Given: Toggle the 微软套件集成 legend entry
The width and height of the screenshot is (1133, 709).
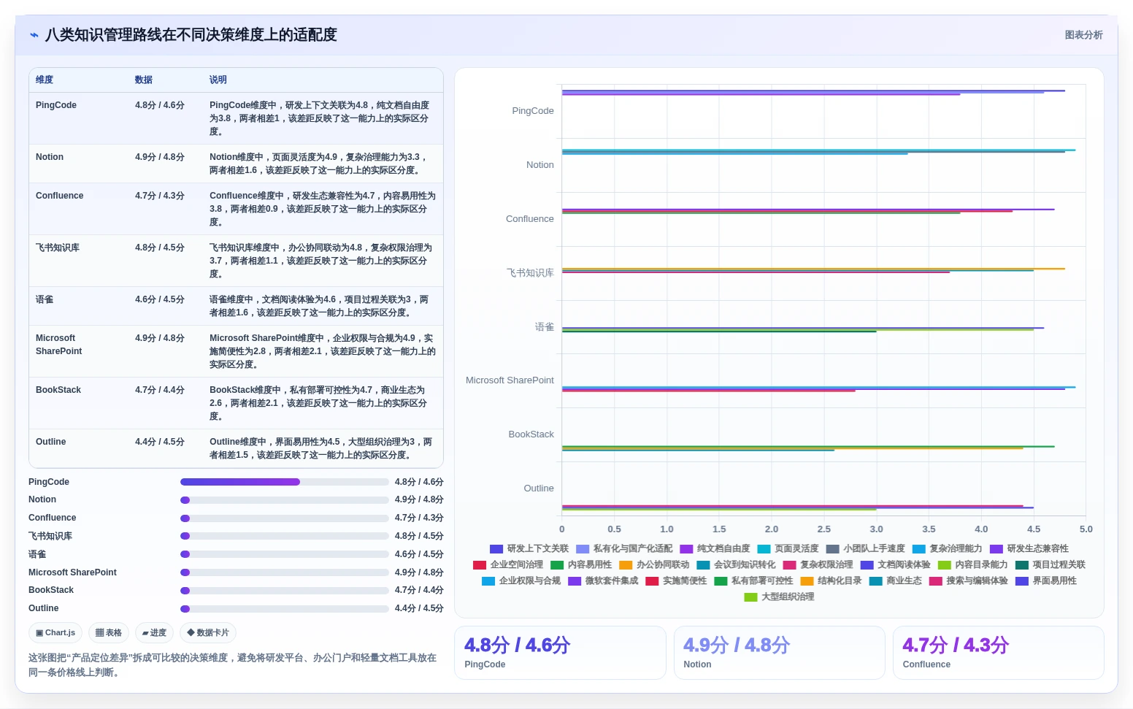Looking at the screenshot, I should click(x=603, y=580).
